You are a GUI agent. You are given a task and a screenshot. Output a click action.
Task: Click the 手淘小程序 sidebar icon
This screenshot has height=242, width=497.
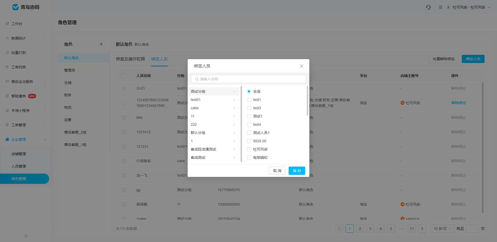tap(7, 110)
